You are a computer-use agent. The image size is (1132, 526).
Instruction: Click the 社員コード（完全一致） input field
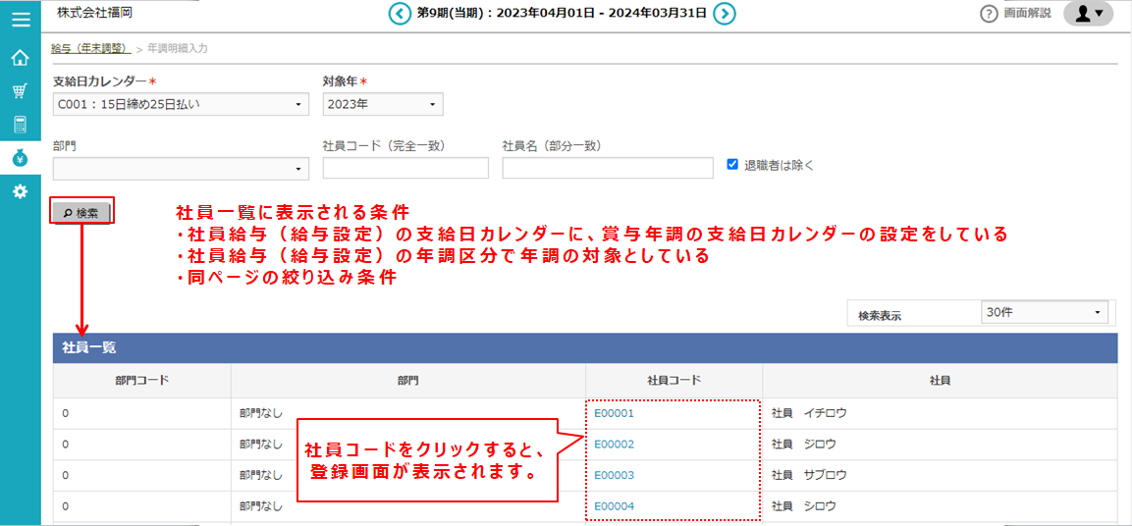405,168
